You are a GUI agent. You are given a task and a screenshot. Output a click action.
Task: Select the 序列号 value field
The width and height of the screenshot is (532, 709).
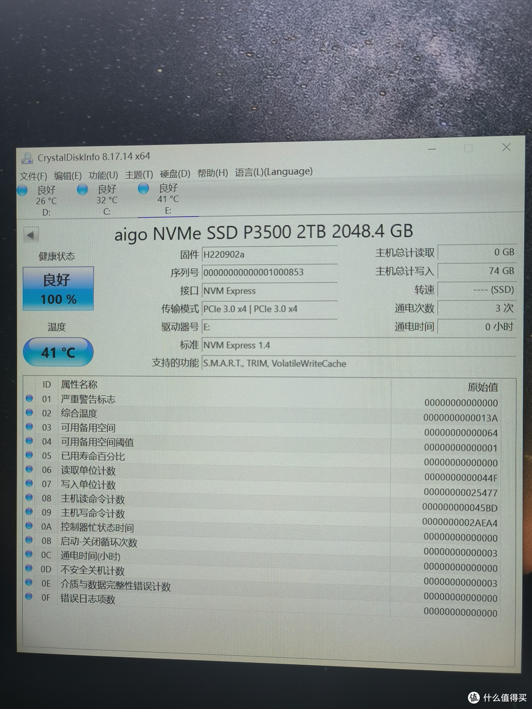(270, 272)
